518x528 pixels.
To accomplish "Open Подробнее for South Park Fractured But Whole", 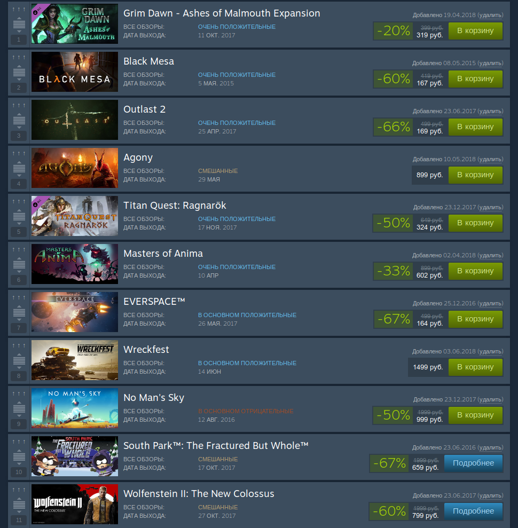I will [473, 463].
